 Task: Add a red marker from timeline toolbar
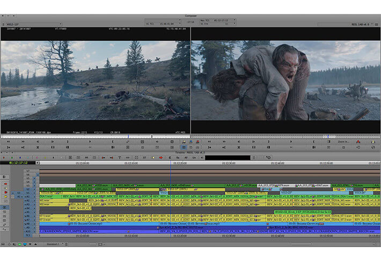(4, 158)
